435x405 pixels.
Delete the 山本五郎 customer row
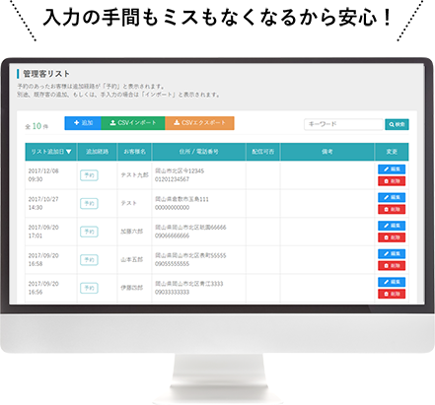(392, 266)
